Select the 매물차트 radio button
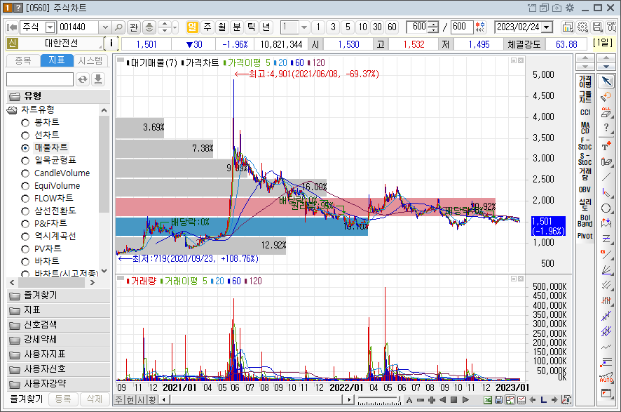Screen dimensions: 621x412 25,148
